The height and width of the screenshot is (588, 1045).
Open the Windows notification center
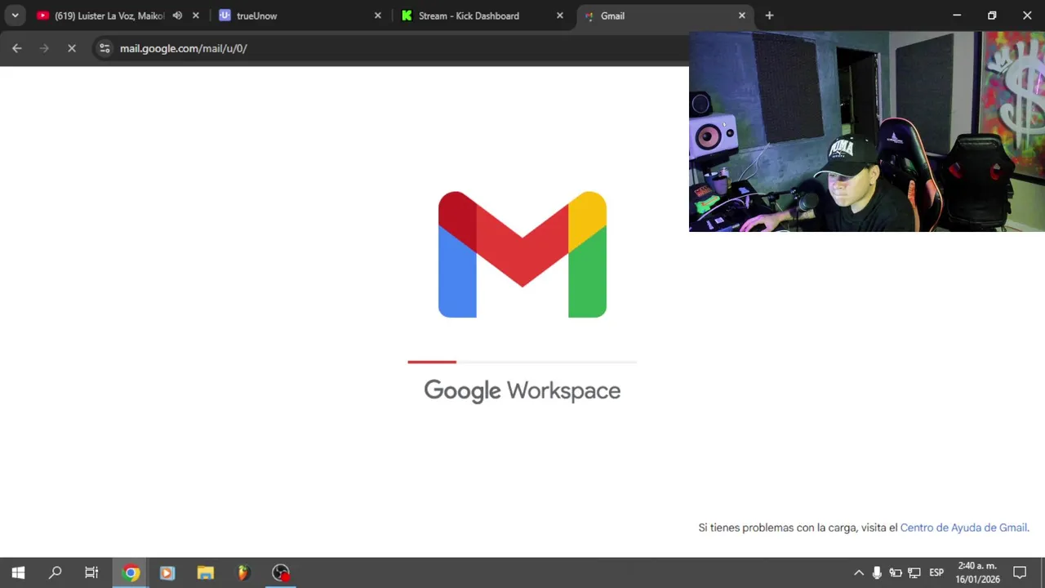[x=1020, y=572]
